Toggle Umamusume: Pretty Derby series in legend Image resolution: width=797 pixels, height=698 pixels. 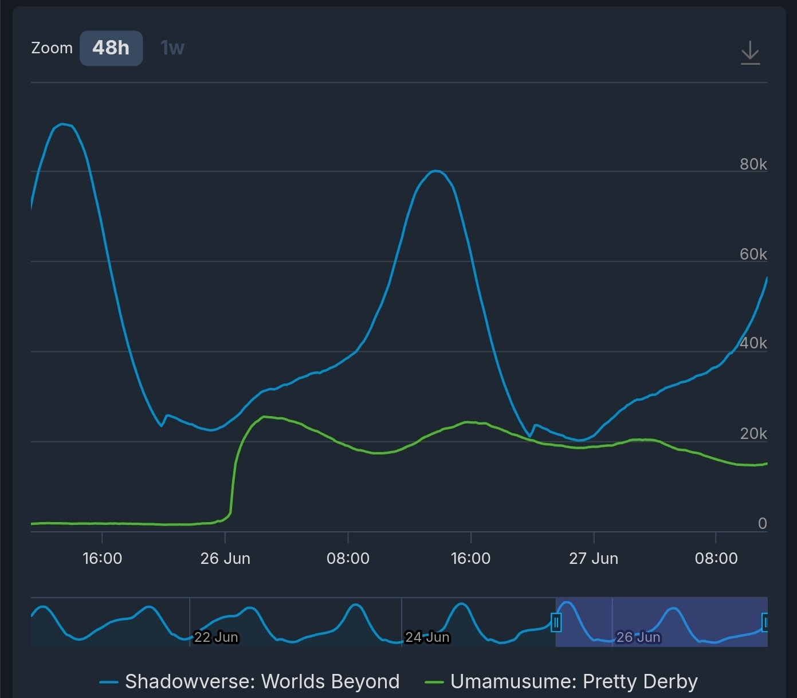562,681
